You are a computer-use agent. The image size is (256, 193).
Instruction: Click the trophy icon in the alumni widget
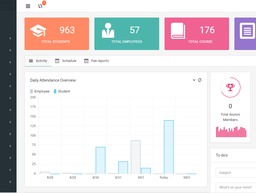[230, 87]
